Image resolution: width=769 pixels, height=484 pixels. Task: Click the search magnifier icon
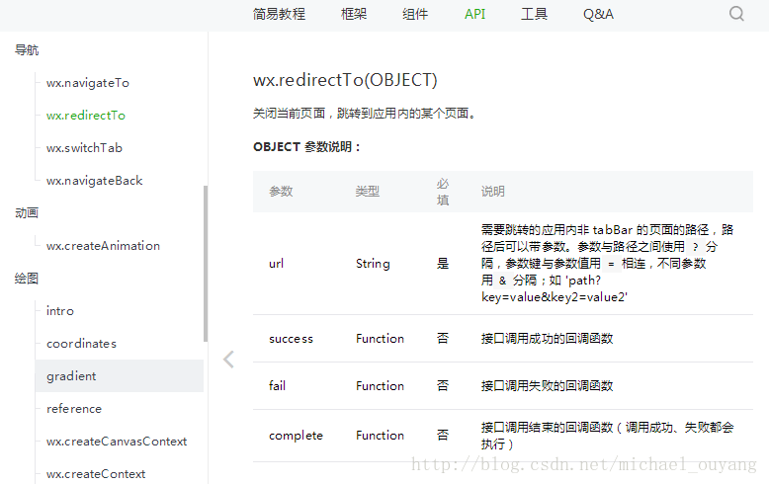(x=737, y=14)
